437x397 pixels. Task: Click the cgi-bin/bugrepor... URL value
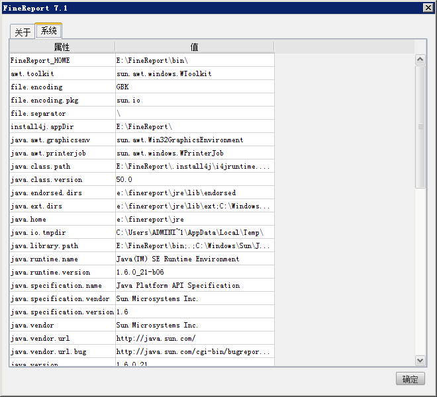point(195,351)
